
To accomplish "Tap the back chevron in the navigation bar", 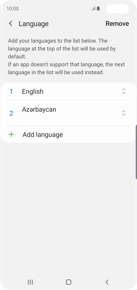I will 107,282.
